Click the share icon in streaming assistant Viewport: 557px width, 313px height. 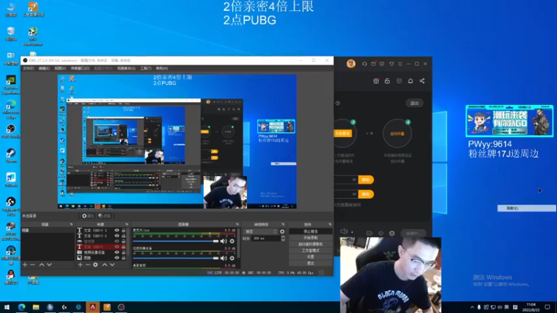(x=422, y=81)
